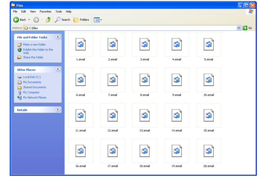Viewport: 266px width, 177px height.
Task: Open the Views dropdown button
Action: pos(98,20)
